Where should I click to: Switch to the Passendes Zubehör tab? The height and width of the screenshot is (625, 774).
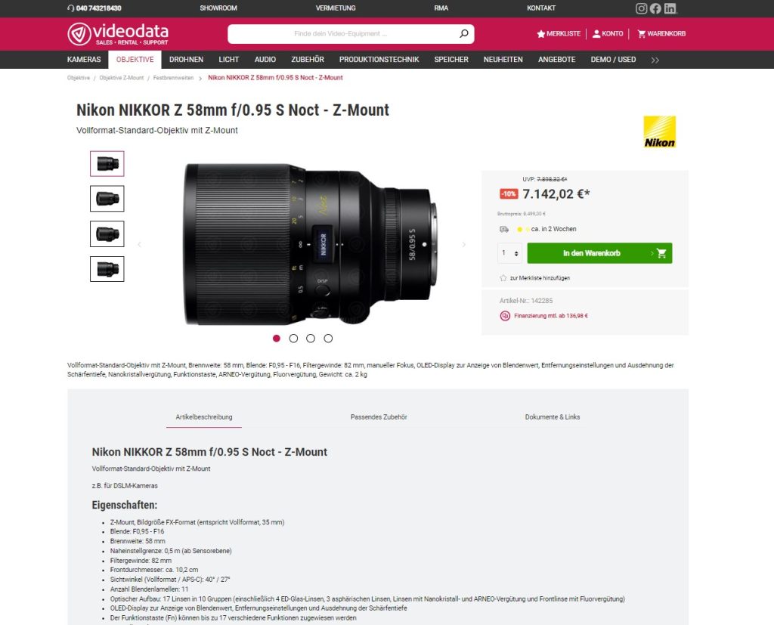pyautogui.click(x=379, y=416)
